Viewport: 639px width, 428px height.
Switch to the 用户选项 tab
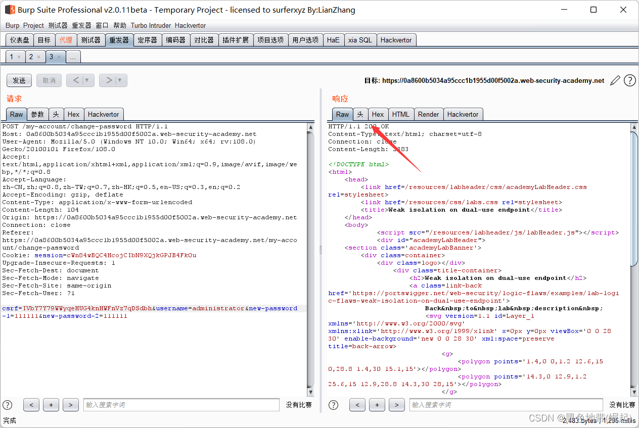pyautogui.click(x=305, y=40)
